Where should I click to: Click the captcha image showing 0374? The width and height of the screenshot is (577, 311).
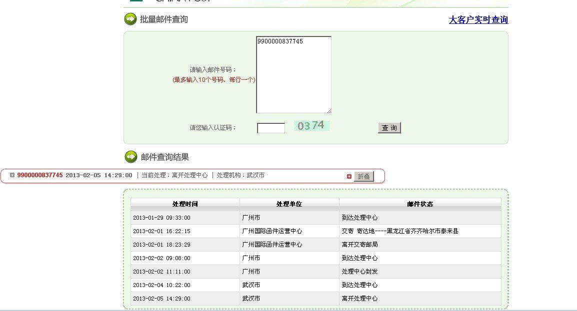(x=311, y=126)
